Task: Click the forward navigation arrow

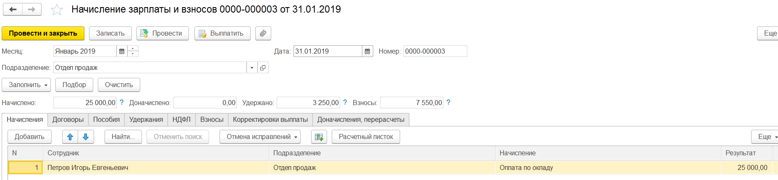Action: pyautogui.click(x=32, y=9)
